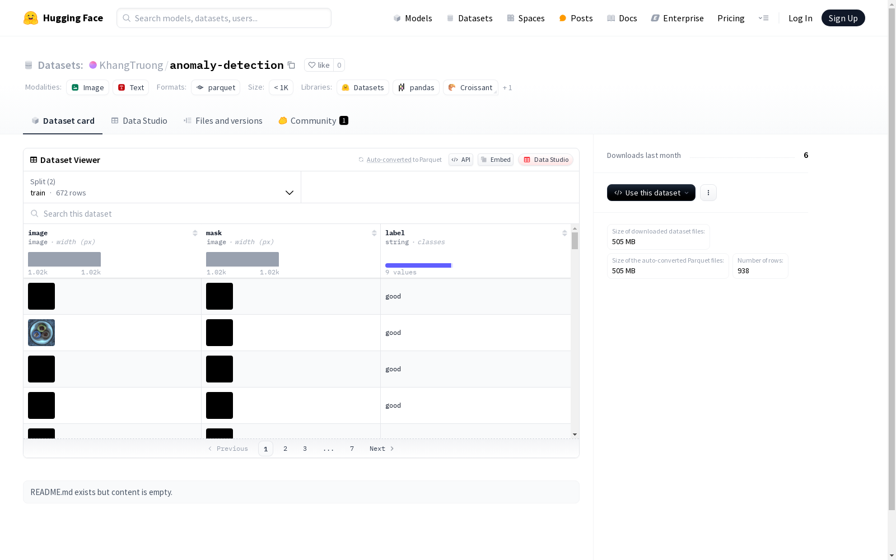The height and width of the screenshot is (560, 896).
Task: Click the Datasets stack icon beside title
Action: point(29,65)
